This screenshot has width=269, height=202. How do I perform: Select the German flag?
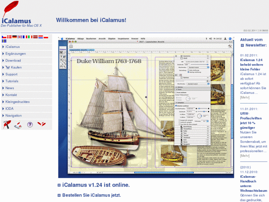click(x=14, y=37)
